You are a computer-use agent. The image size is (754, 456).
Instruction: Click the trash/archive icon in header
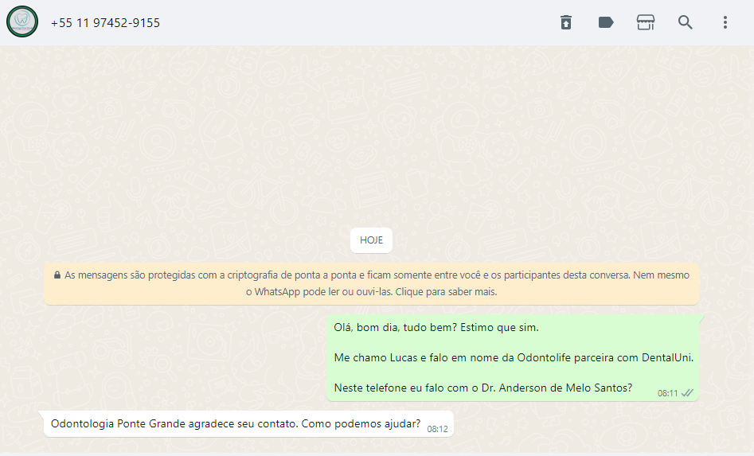(566, 22)
